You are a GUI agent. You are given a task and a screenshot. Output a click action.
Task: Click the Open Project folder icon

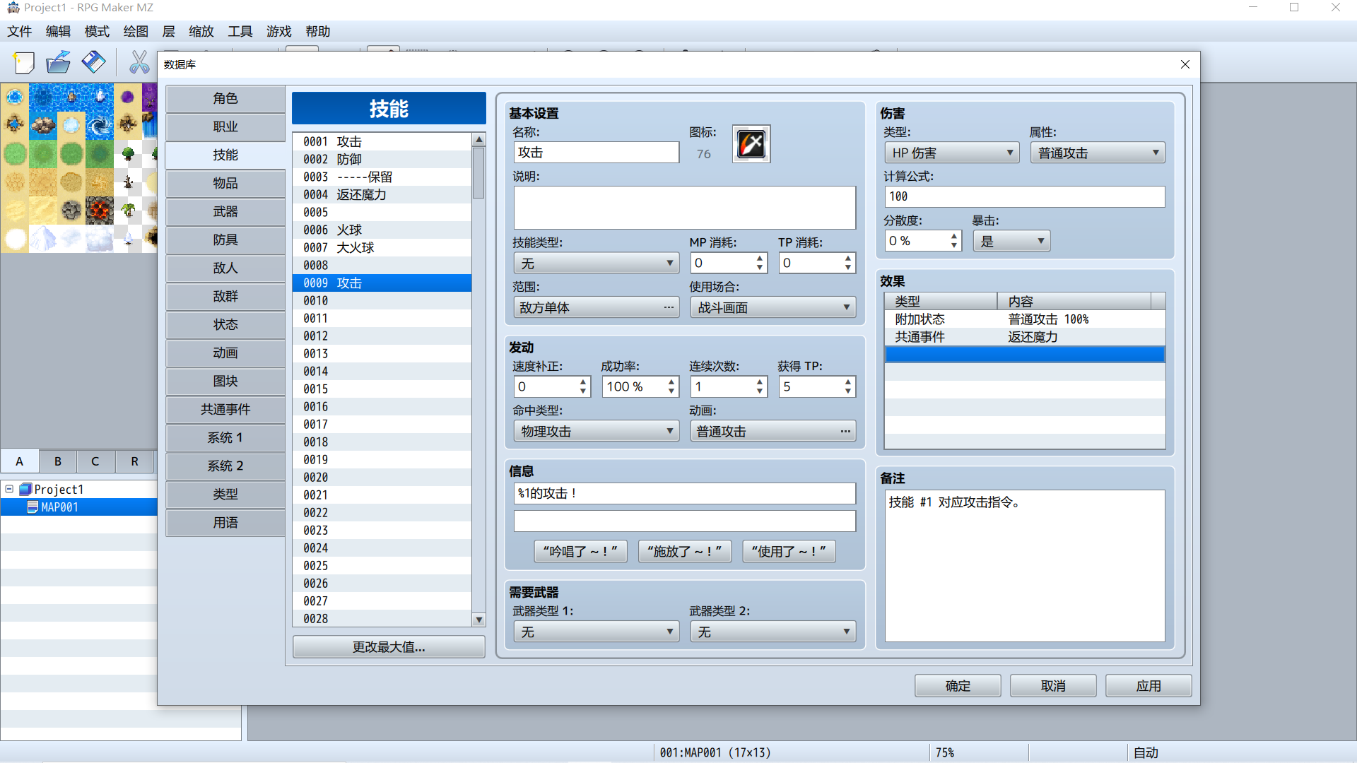click(58, 63)
